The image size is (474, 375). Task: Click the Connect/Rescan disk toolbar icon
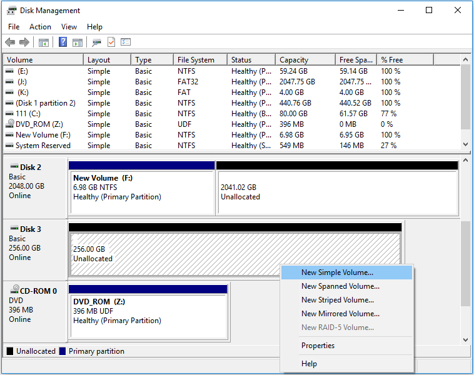click(96, 42)
